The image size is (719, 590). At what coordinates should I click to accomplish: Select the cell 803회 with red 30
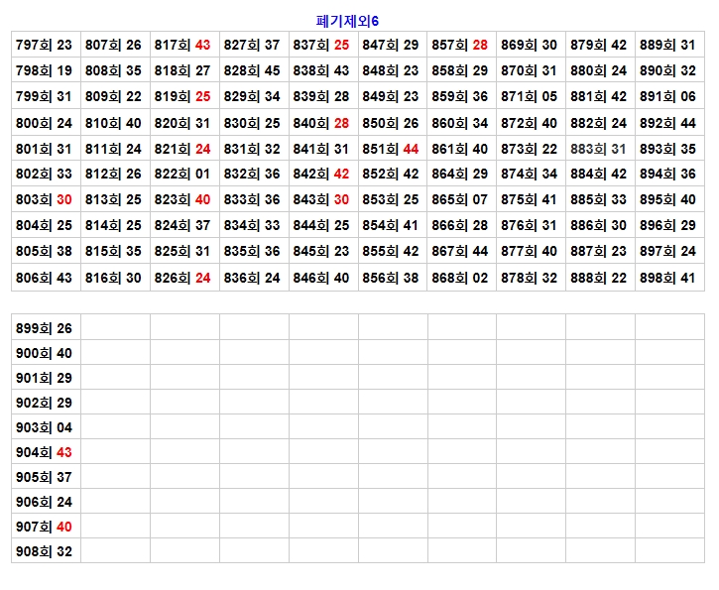[46, 199]
